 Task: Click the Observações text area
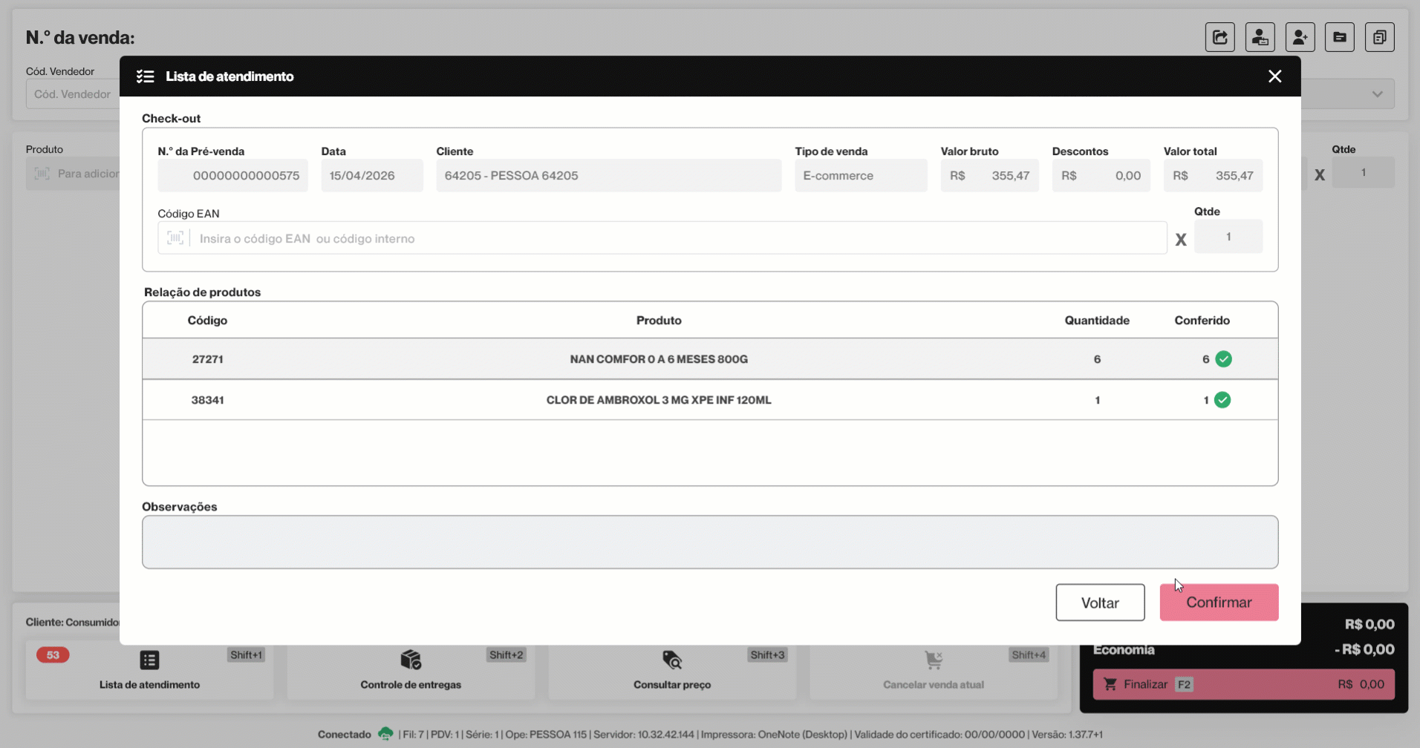(x=710, y=542)
